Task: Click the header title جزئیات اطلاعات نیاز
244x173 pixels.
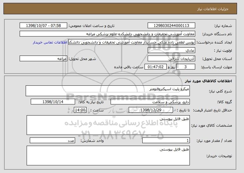Action: (213, 9)
